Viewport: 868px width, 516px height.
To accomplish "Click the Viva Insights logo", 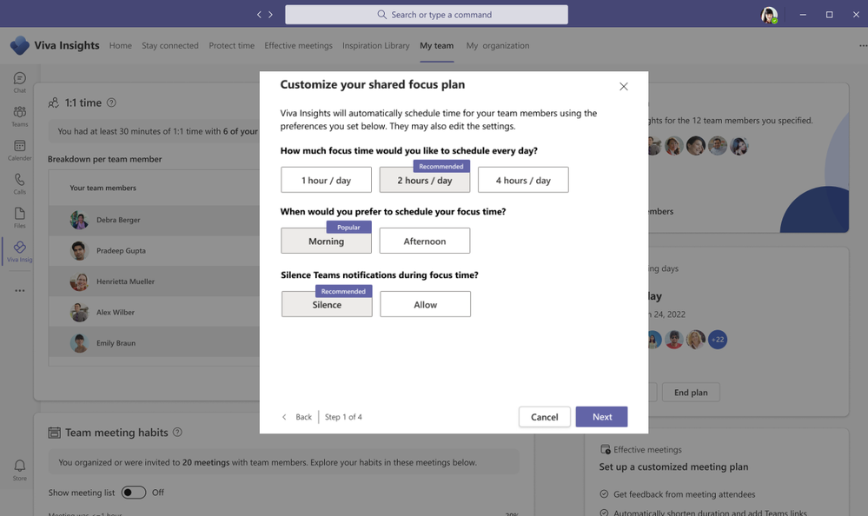I will click(20, 45).
